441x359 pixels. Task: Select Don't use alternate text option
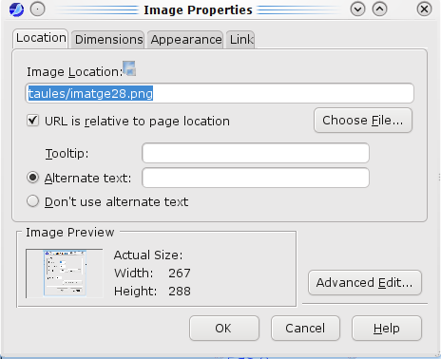[x=33, y=201]
